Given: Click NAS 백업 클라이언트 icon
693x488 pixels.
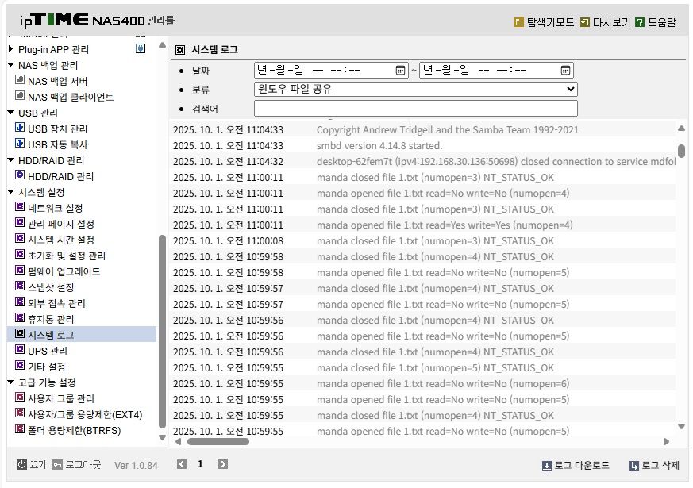Looking at the screenshot, I should (19, 95).
